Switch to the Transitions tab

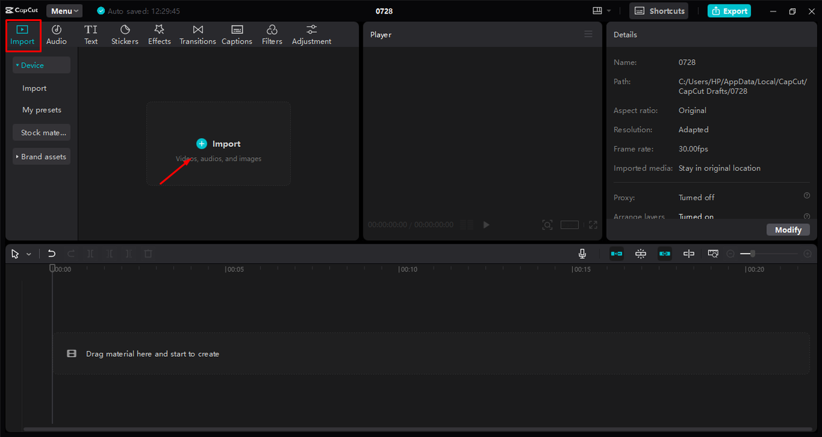point(198,35)
